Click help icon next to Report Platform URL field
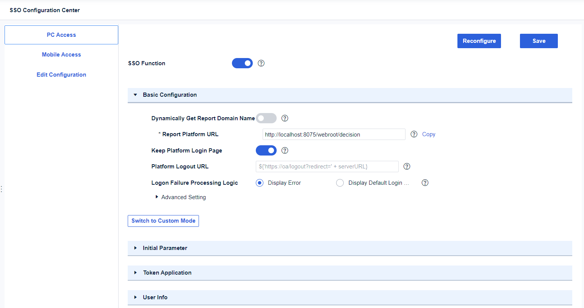Screen dimensions: 584x308 [414, 134]
